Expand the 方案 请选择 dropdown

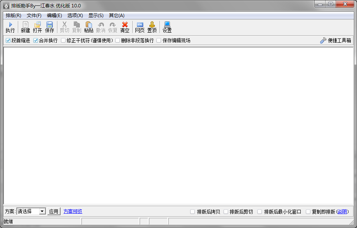(x=42, y=211)
